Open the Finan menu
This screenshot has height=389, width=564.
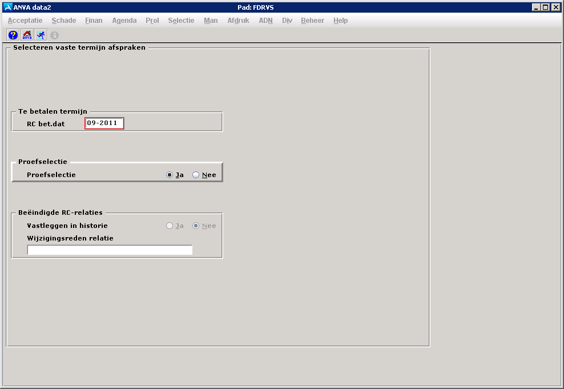94,21
